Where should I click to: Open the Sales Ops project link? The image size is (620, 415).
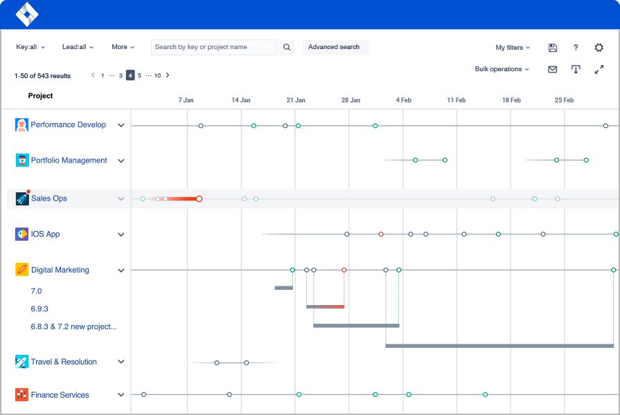tap(49, 199)
